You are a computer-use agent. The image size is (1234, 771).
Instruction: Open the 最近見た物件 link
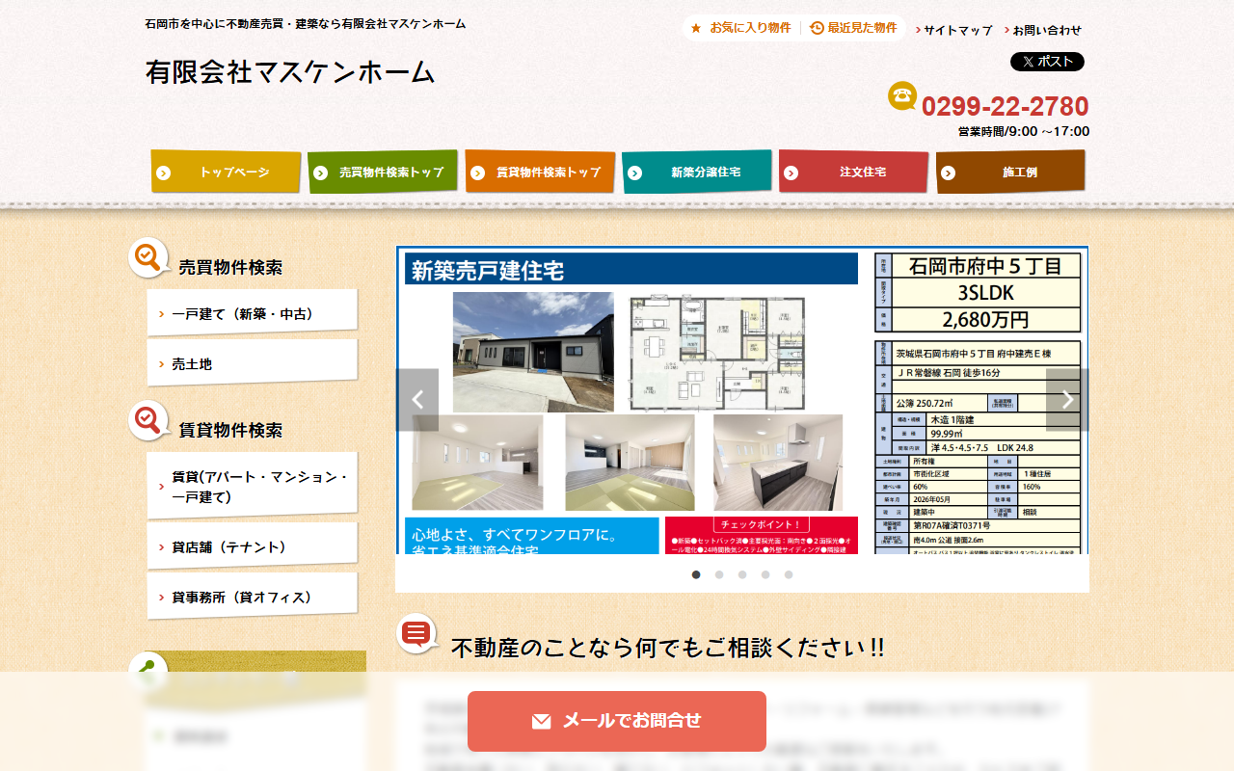[853, 28]
